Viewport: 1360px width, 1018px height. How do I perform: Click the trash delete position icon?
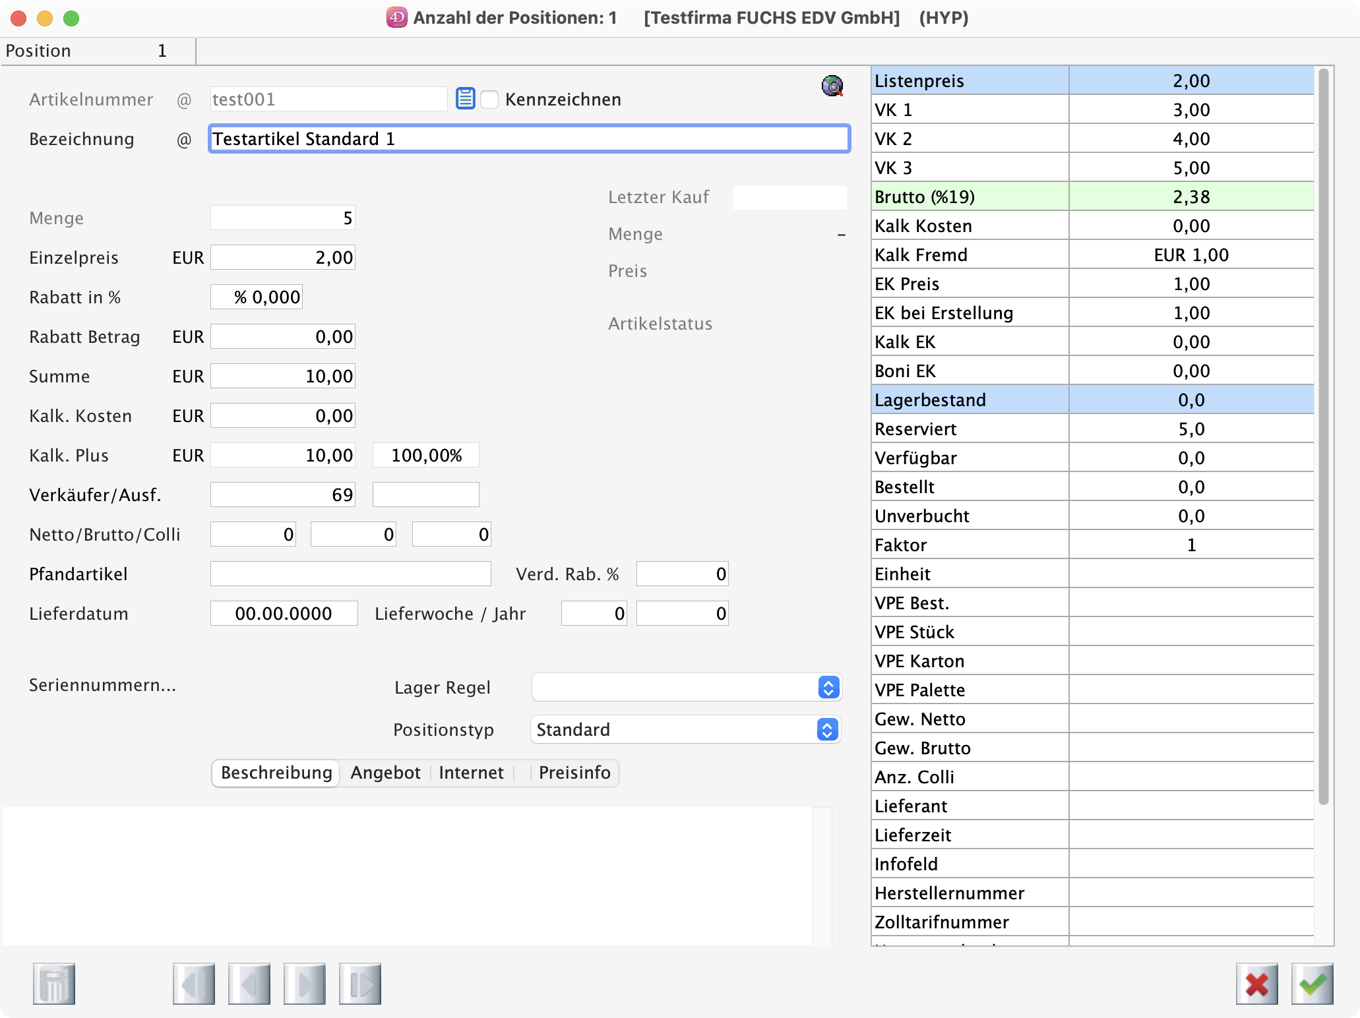click(x=54, y=984)
